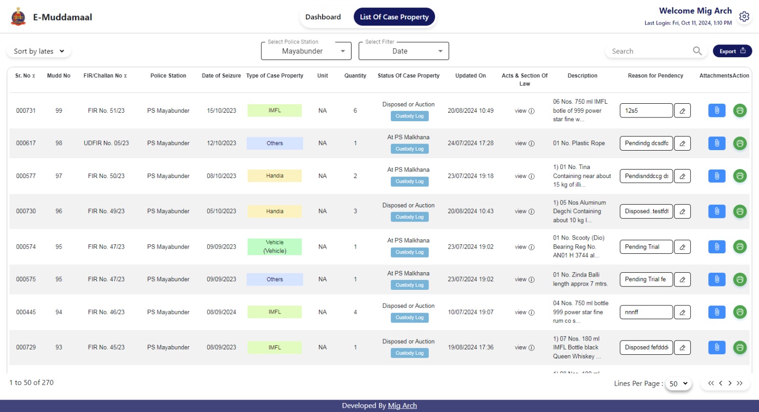This screenshot has width=759, height=412.
Task: Print record for Sr. No 000617
Action: click(x=740, y=143)
